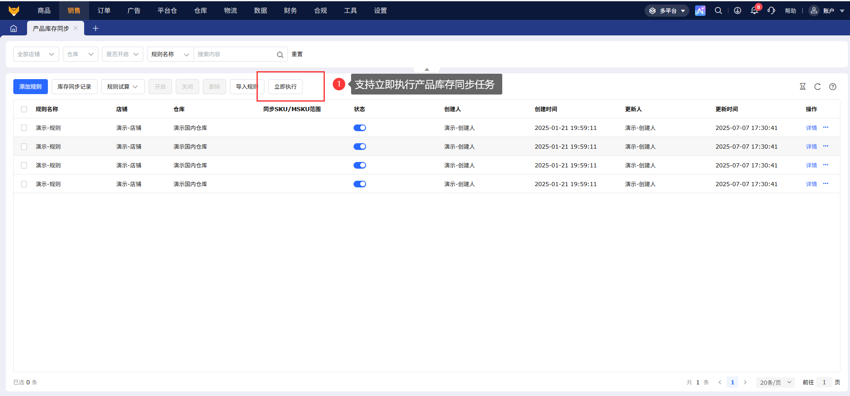Toggle status switch in fourth row
The width and height of the screenshot is (850, 396).
tap(360, 184)
